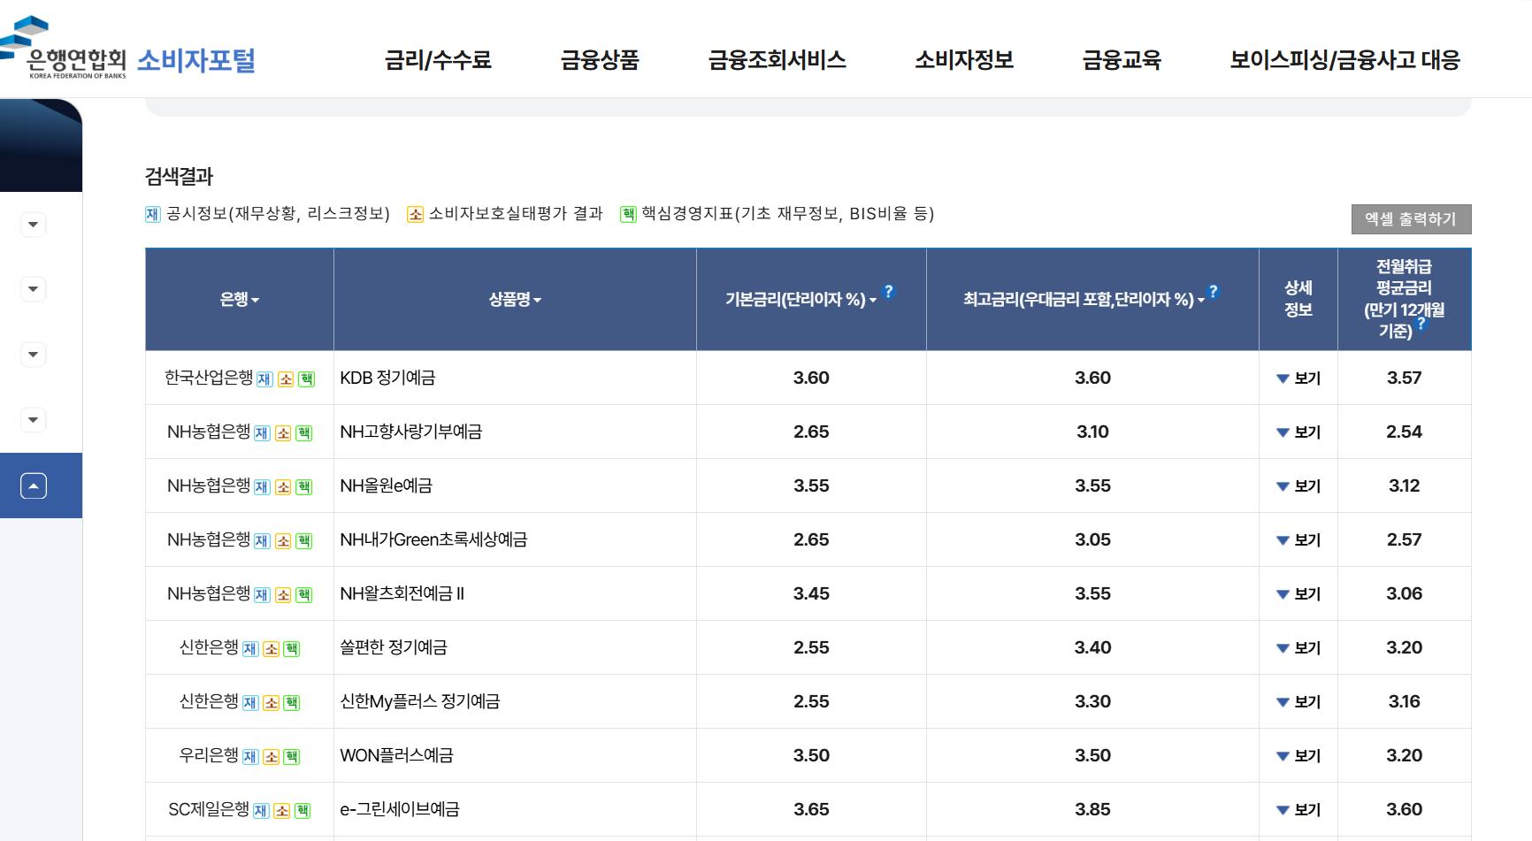Sort table by 은행 column

(x=240, y=300)
